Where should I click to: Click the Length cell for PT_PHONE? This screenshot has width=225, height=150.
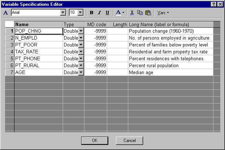click(x=117, y=58)
